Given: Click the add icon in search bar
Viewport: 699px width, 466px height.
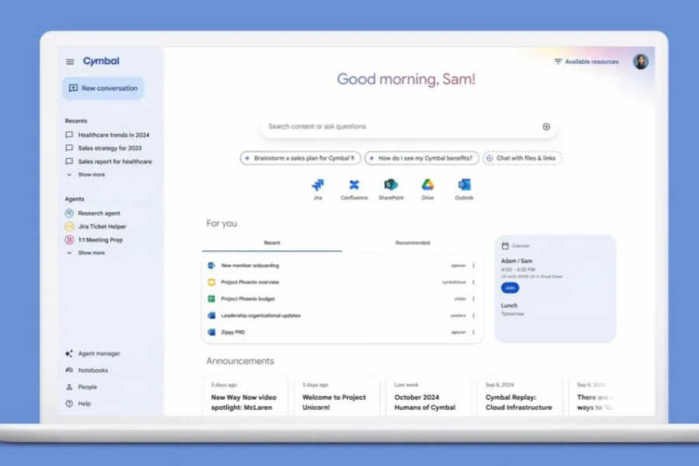Looking at the screenshot, I should click(x=546, y=127).
